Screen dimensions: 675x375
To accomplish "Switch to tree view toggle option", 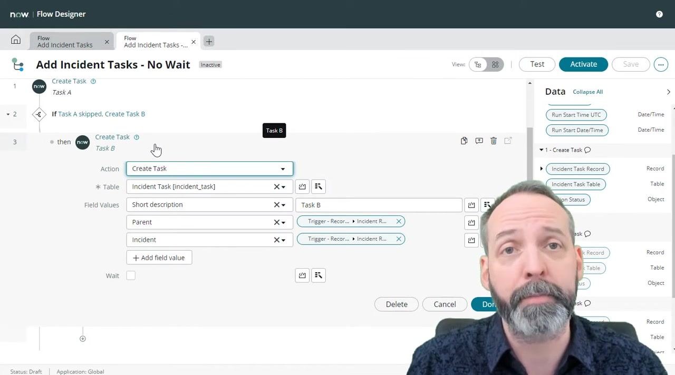I will (x=478, y=64).
